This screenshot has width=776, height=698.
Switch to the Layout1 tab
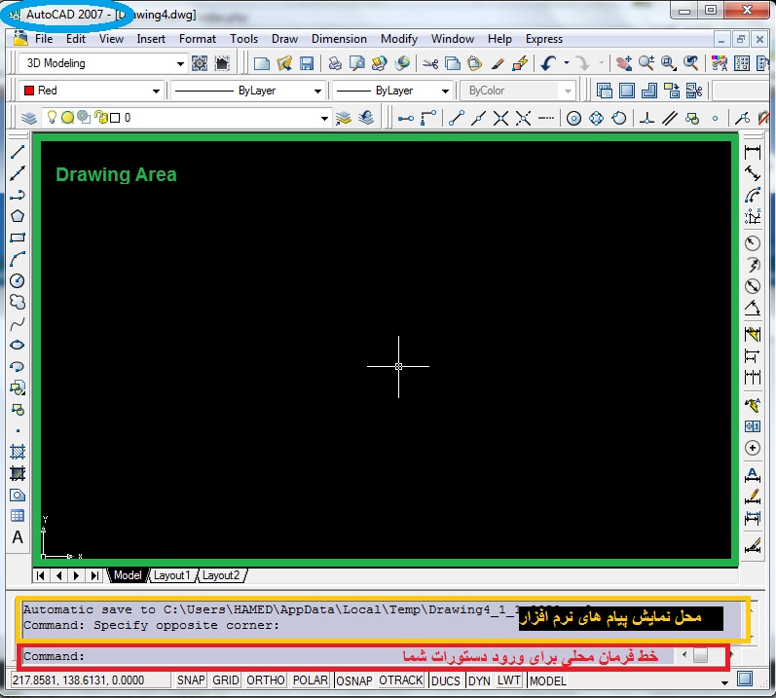[172, 575]
